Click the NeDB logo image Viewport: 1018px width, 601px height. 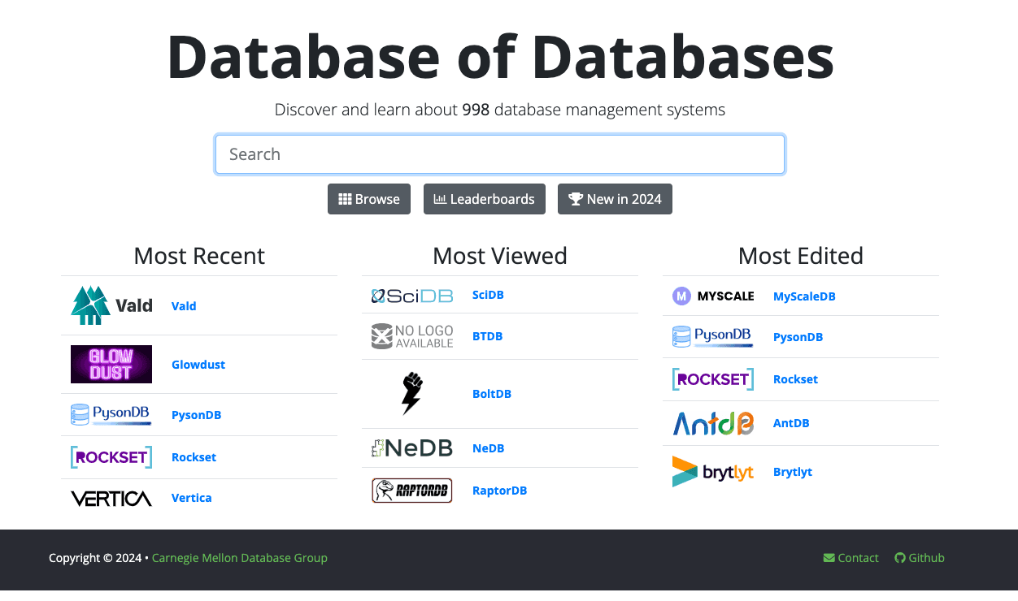[x=412, y=448]
